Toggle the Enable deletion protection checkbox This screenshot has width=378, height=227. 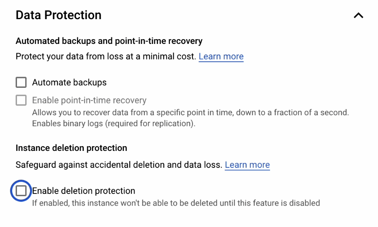21,191
